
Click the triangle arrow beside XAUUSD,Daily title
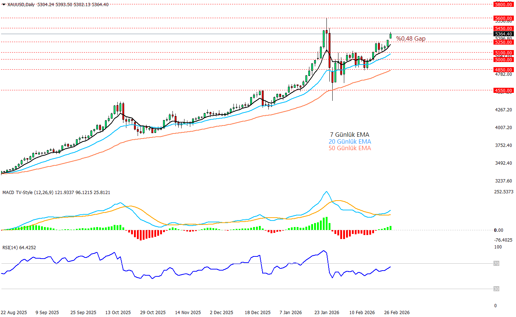click(4, 5)
